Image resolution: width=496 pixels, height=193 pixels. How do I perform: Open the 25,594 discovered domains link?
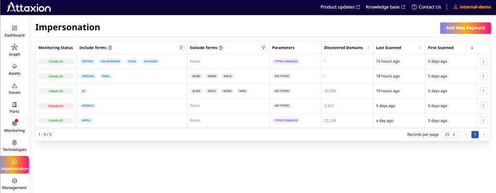330,121
